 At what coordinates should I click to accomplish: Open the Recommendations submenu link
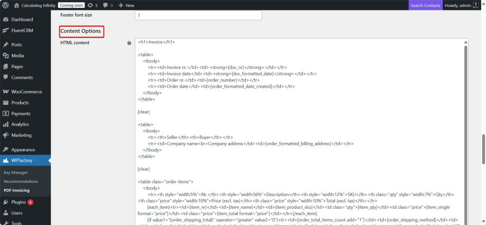pos(20,181)
